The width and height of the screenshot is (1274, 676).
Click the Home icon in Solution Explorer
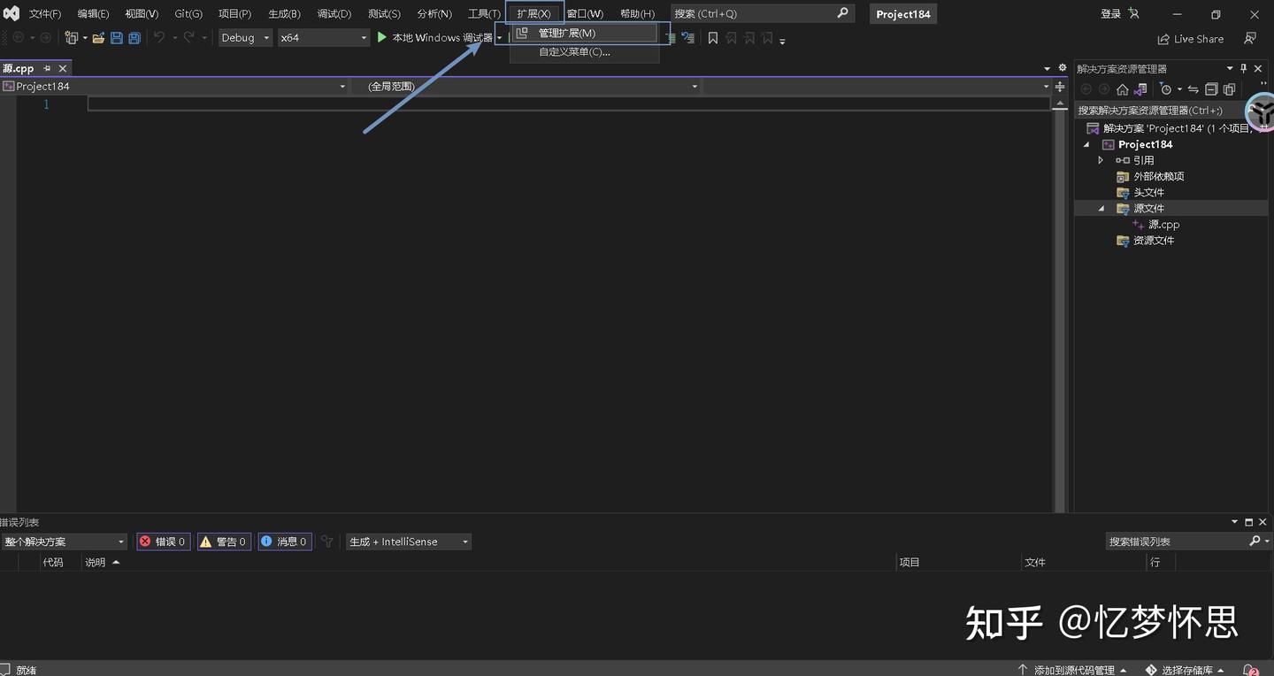click(1122, 88)
